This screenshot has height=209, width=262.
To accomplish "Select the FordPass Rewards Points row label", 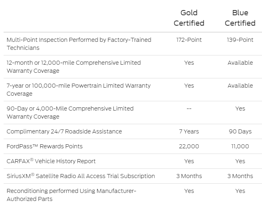I will (x=45, y=146).
